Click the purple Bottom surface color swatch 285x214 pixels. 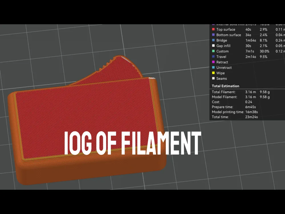pyautogui.click(x=213, y=35)
